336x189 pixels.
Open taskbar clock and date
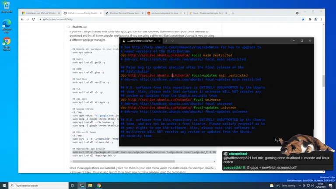(x=321, y=185)
